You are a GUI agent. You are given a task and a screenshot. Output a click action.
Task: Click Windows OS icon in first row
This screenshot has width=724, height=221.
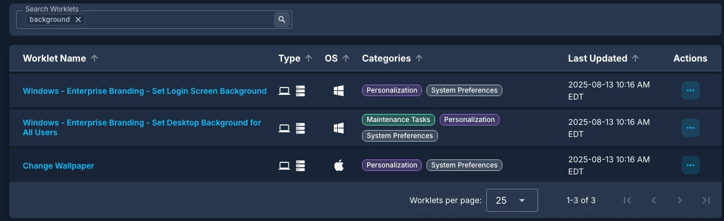coord(339,90)
